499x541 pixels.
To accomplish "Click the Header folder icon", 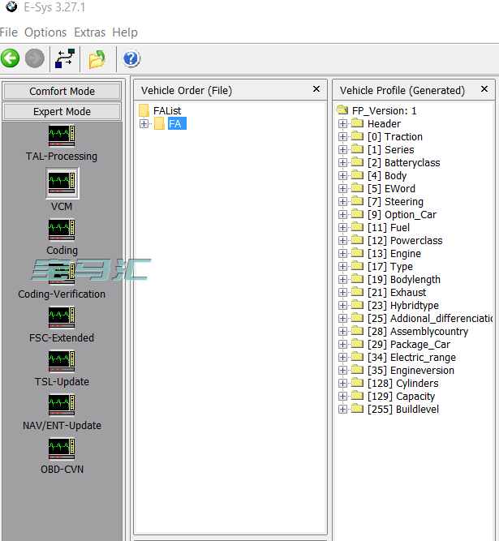I will point(357,123).
